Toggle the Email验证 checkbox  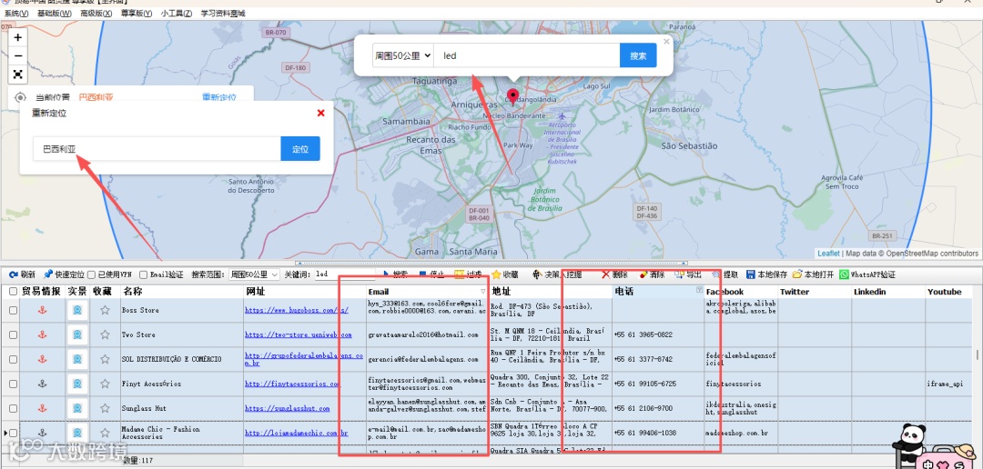point(144,274)
